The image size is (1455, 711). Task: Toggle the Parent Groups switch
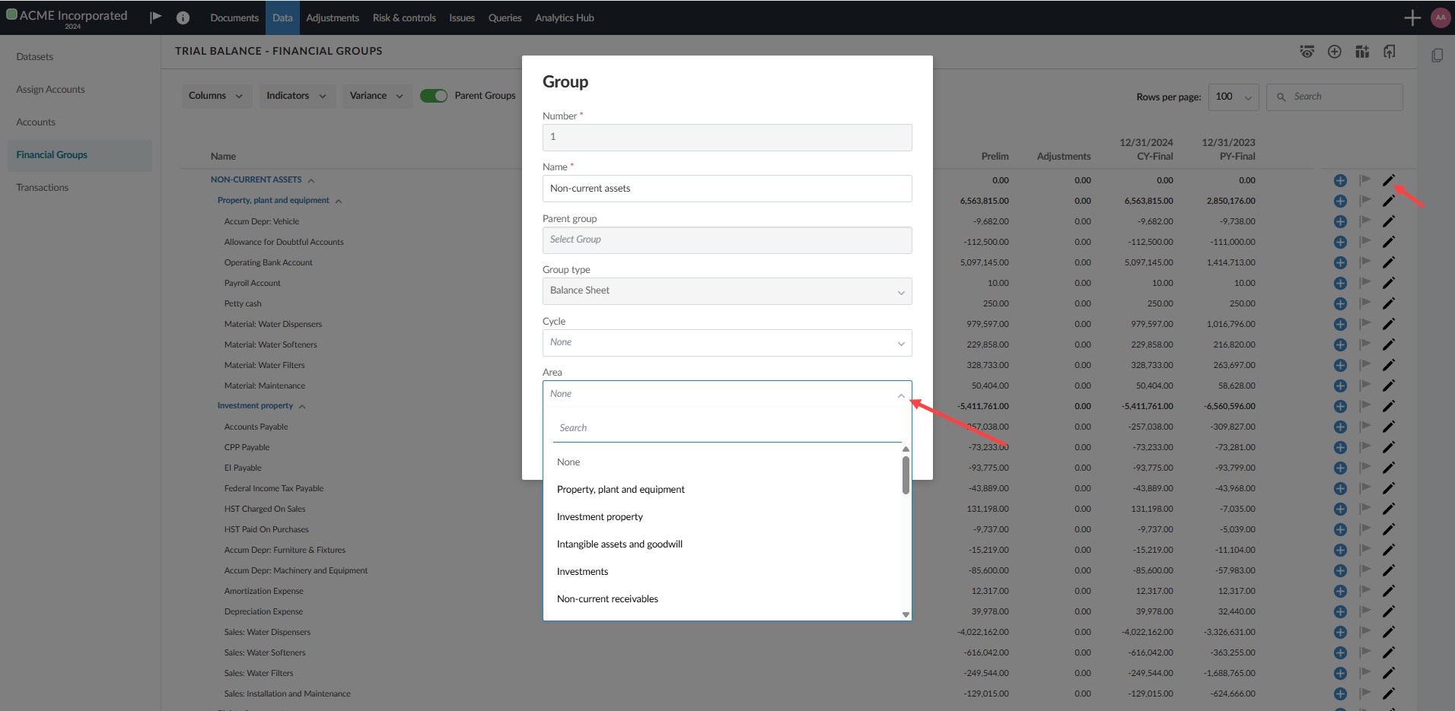coord(434,96)
